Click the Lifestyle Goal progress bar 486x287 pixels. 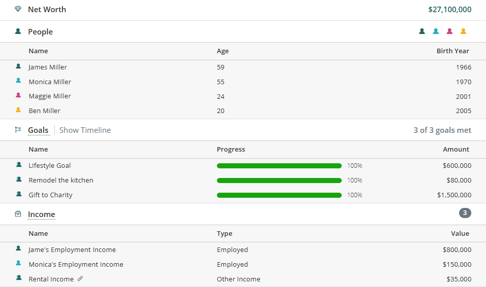point(279,166)
